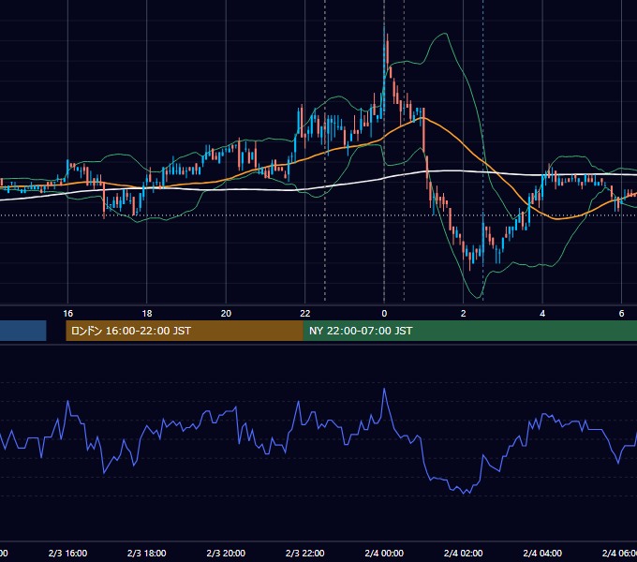Click the 2/3 16:00 date label
The height and width of the screenshot is (562, 637).
[67, 553]
